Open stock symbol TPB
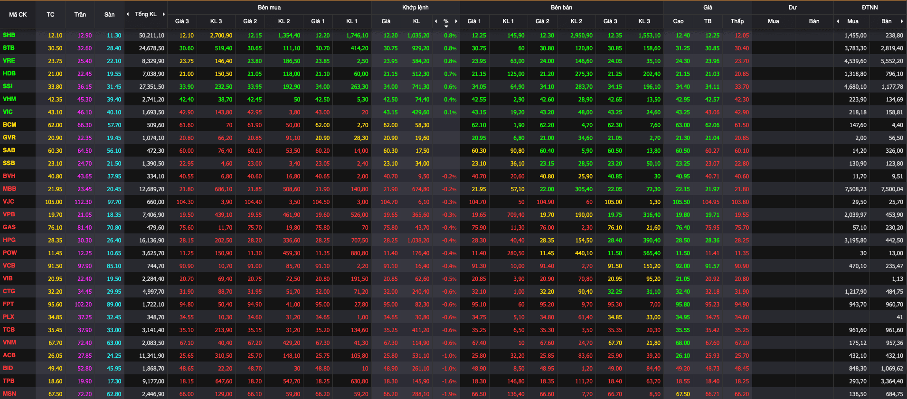Image resolution: width=907 pixels, height=399 pixels. (x=9, y=381)
